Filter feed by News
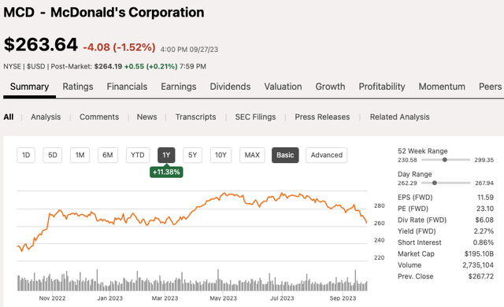Image resolution: width=504 pixels, height=307 pixels. [147, 117]
